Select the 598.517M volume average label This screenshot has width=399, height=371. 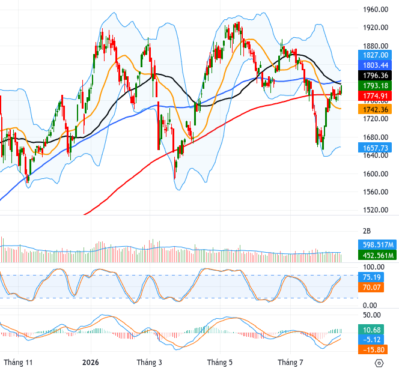tap(377, 244)
